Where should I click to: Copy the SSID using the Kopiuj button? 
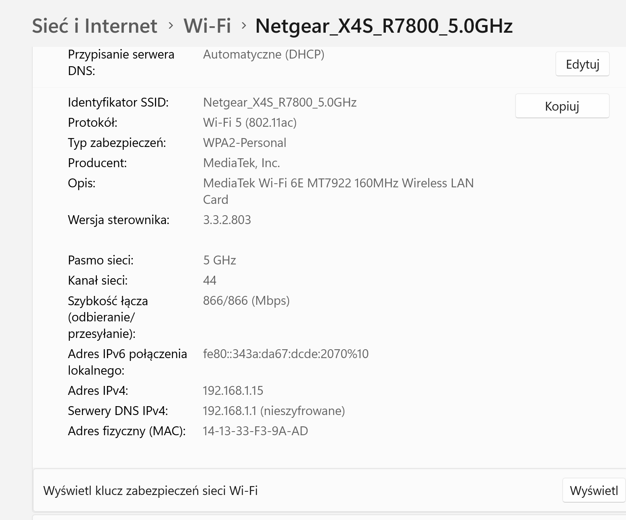[562, 106]
